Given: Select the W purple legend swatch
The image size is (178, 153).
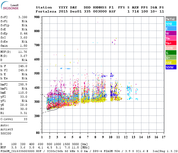Looking at the screenshot, I should tap(171, 33).
